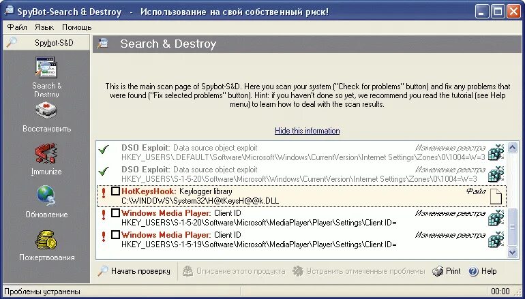Click the results list scrollbar thumb
This screenshot has height=299, width=525.
coord(512,227)
